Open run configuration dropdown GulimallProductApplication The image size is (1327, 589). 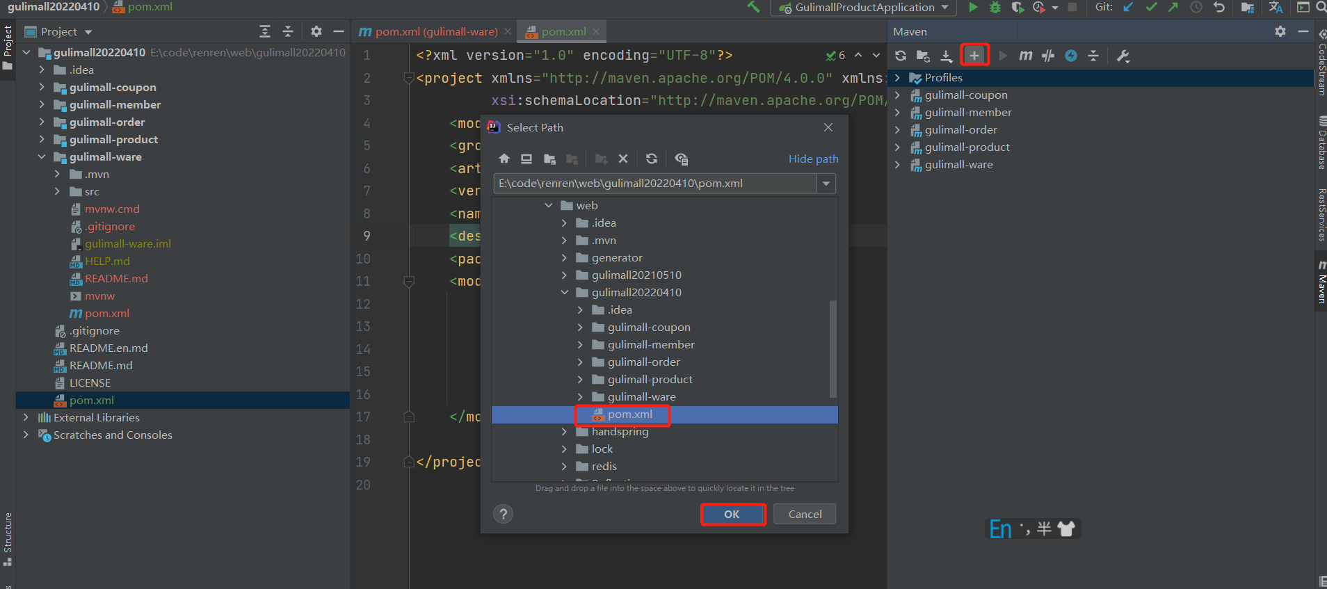click(864, 8)
